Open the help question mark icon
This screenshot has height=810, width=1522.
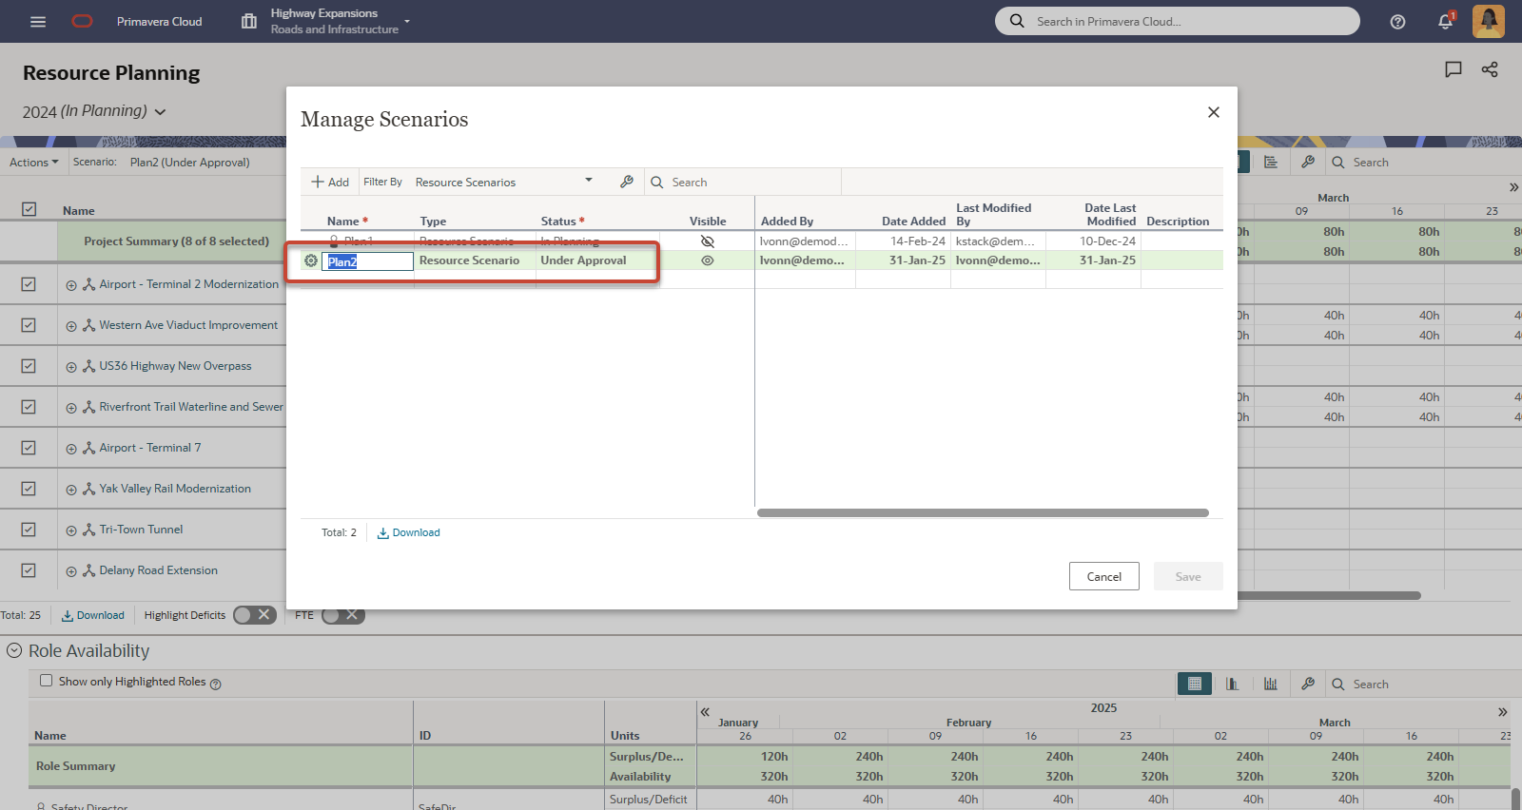tap(1397, 22)
